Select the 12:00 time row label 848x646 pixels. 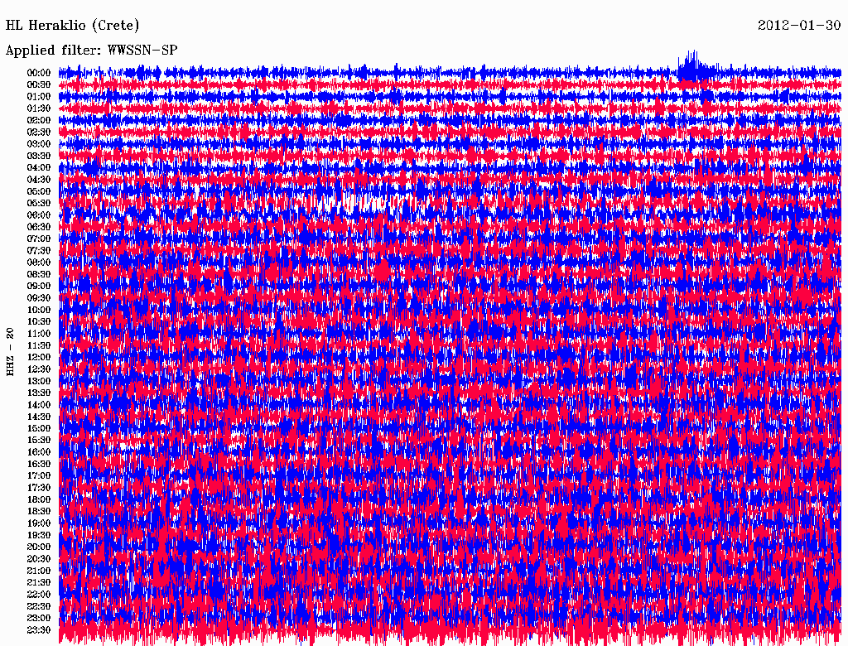(39, 357)
